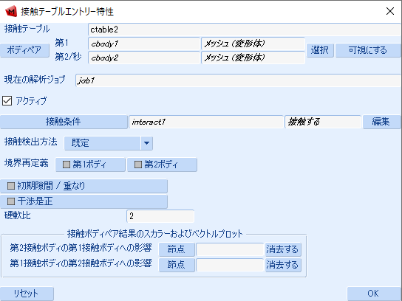Click 可視にする button
Image resolution: width=402 pixels, height=301 pixels.
[x=368, y=50]
